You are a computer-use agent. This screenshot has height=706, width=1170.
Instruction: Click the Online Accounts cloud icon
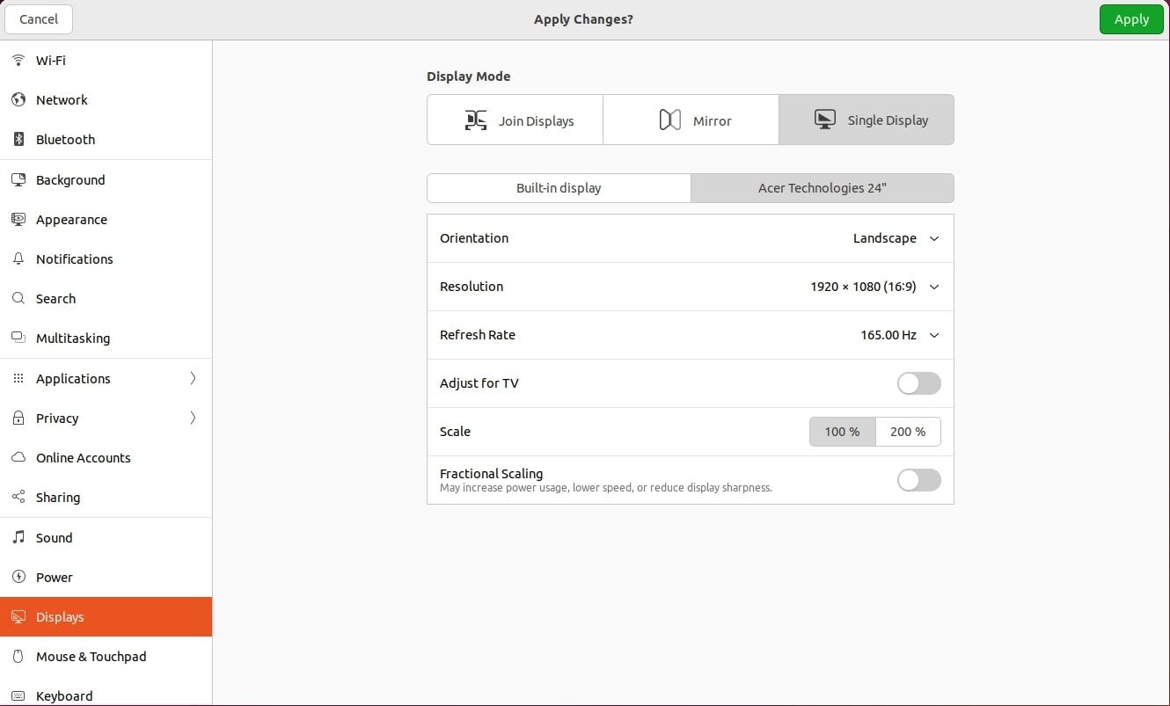coord(18,458)
